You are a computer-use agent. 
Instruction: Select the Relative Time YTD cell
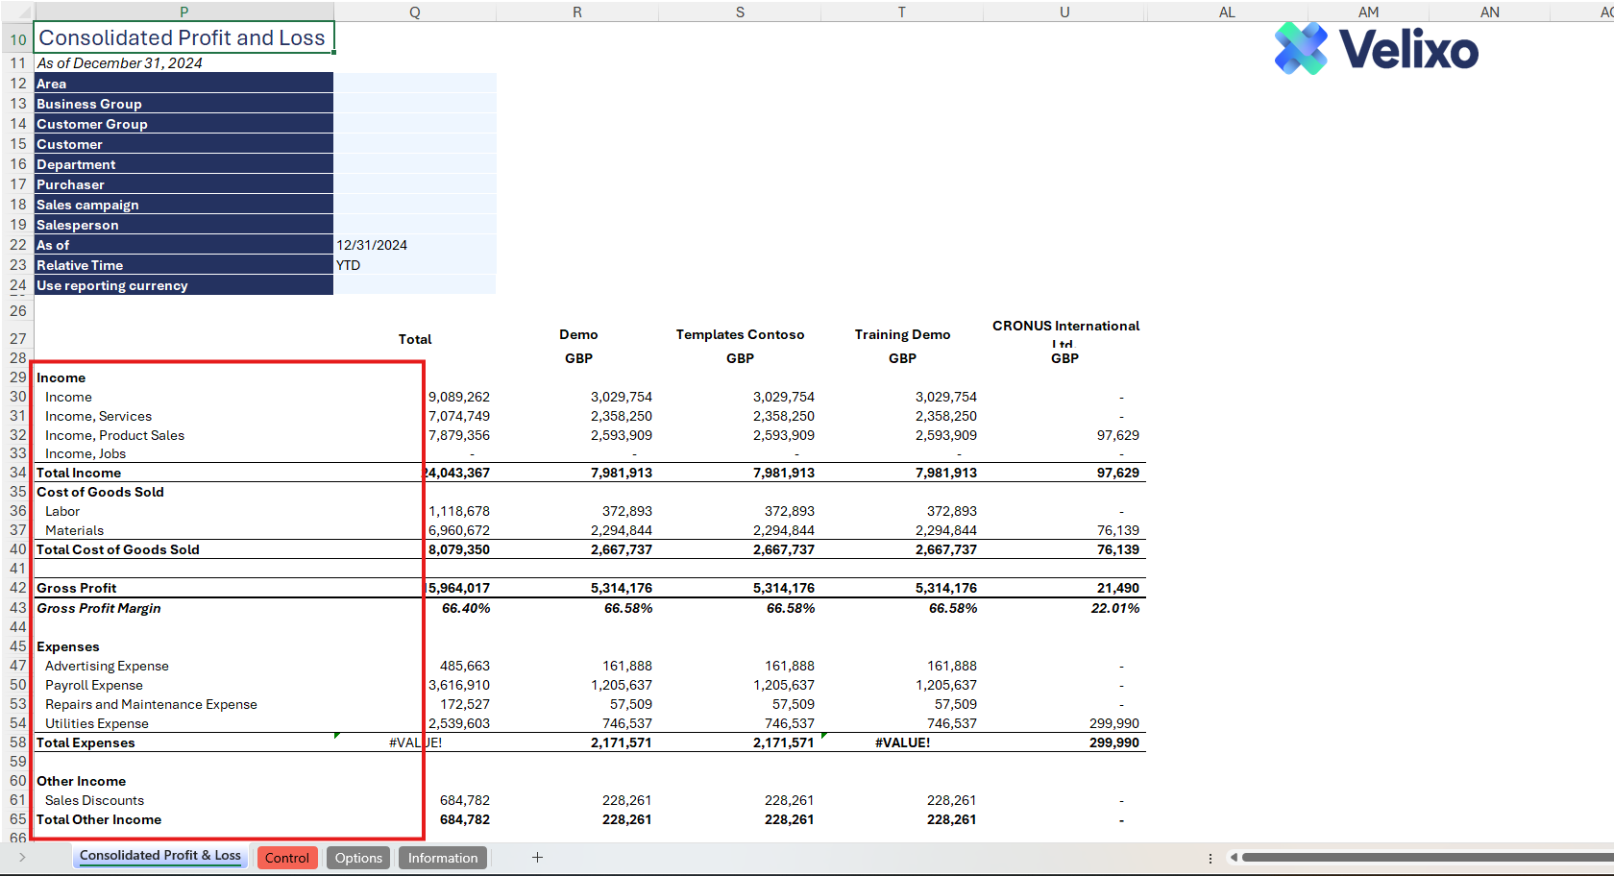point(414,265)
